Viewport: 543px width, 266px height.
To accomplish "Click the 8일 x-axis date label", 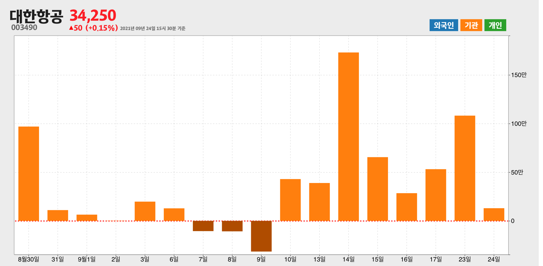I will coord(232,259).
